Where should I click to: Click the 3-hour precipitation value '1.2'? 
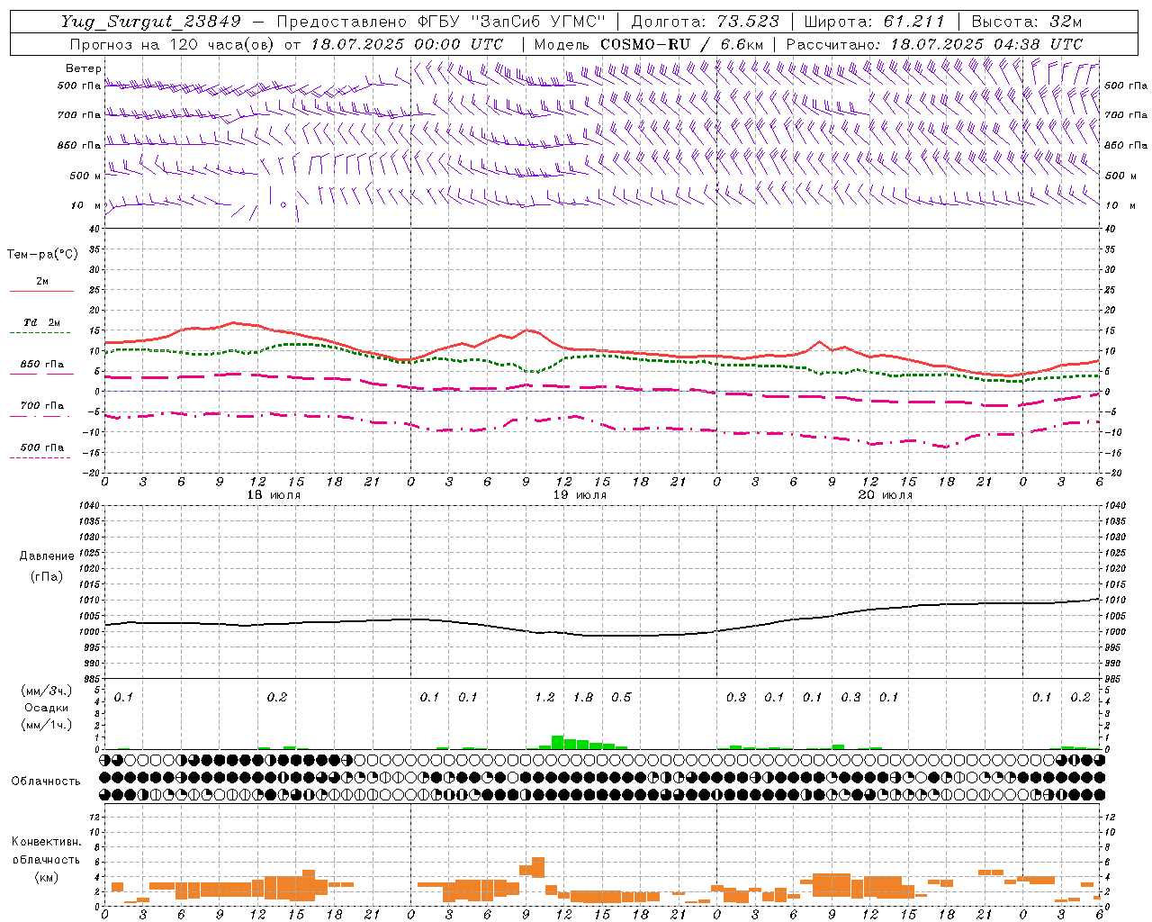click(544, 697)
